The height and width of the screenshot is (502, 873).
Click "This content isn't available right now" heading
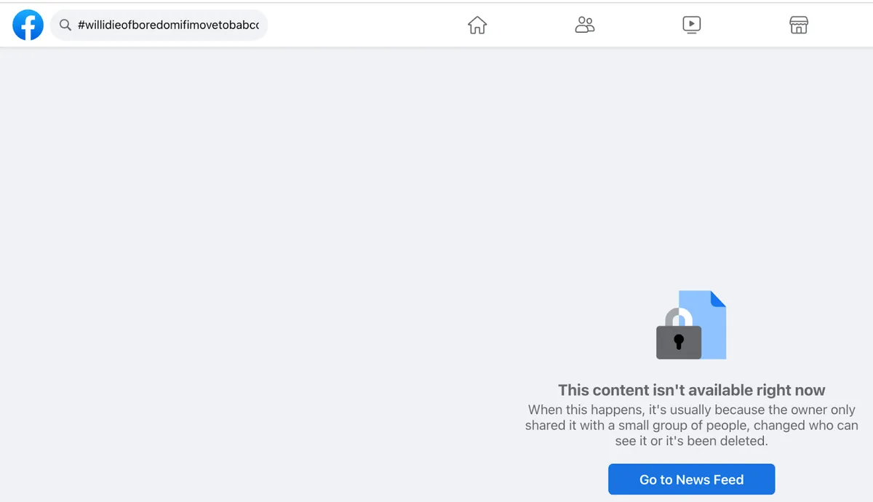tap(692, 390)
